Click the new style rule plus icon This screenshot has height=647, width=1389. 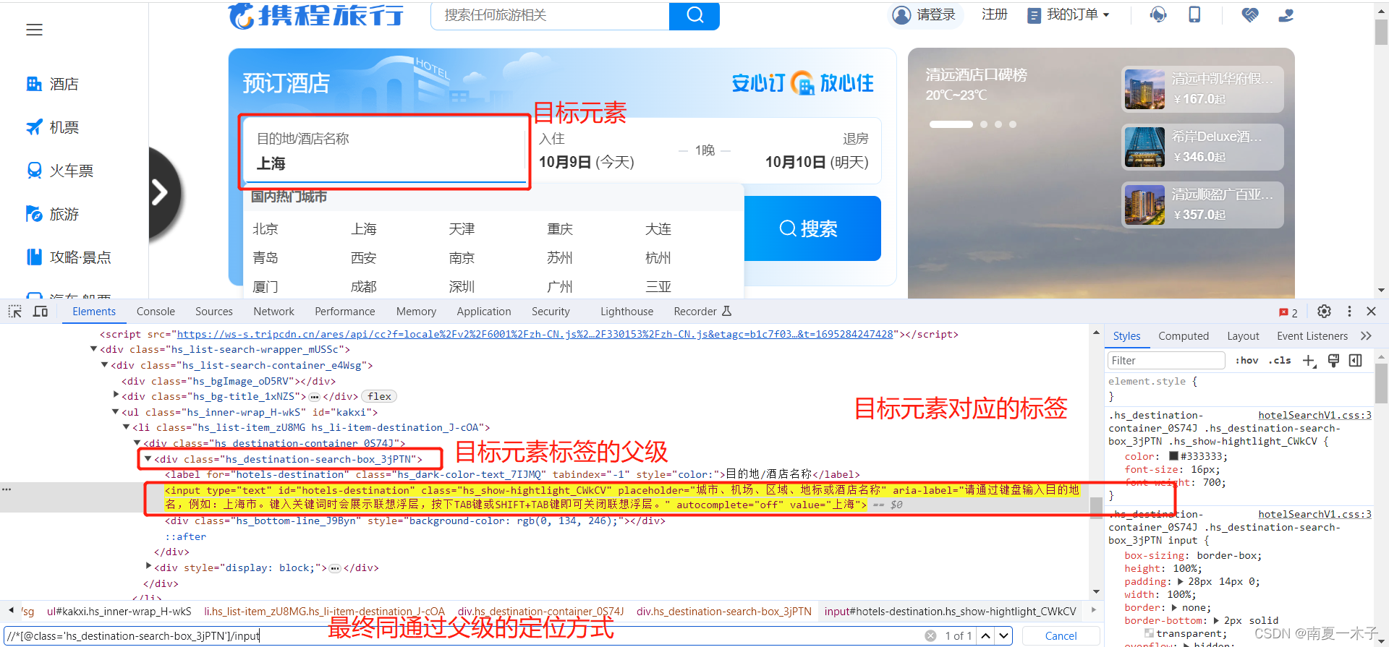[1309, 361]
